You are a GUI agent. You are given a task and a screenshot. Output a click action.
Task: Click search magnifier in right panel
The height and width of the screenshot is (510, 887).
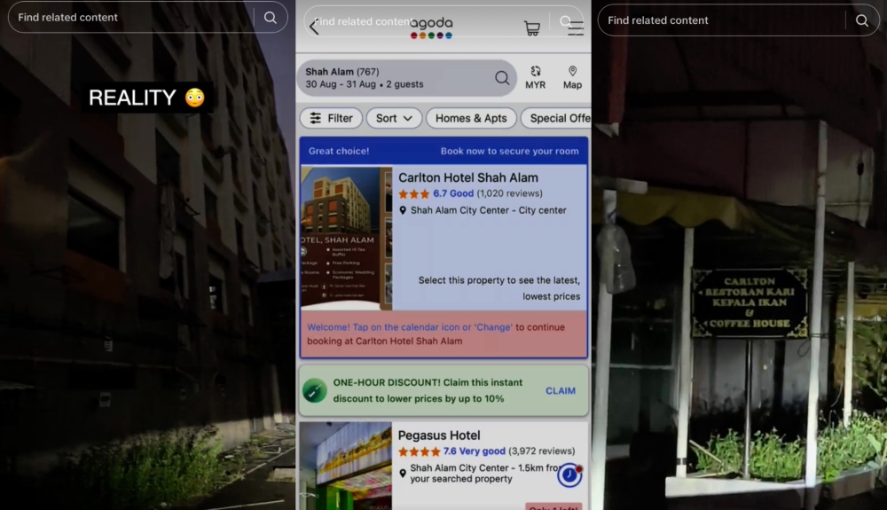861,20
